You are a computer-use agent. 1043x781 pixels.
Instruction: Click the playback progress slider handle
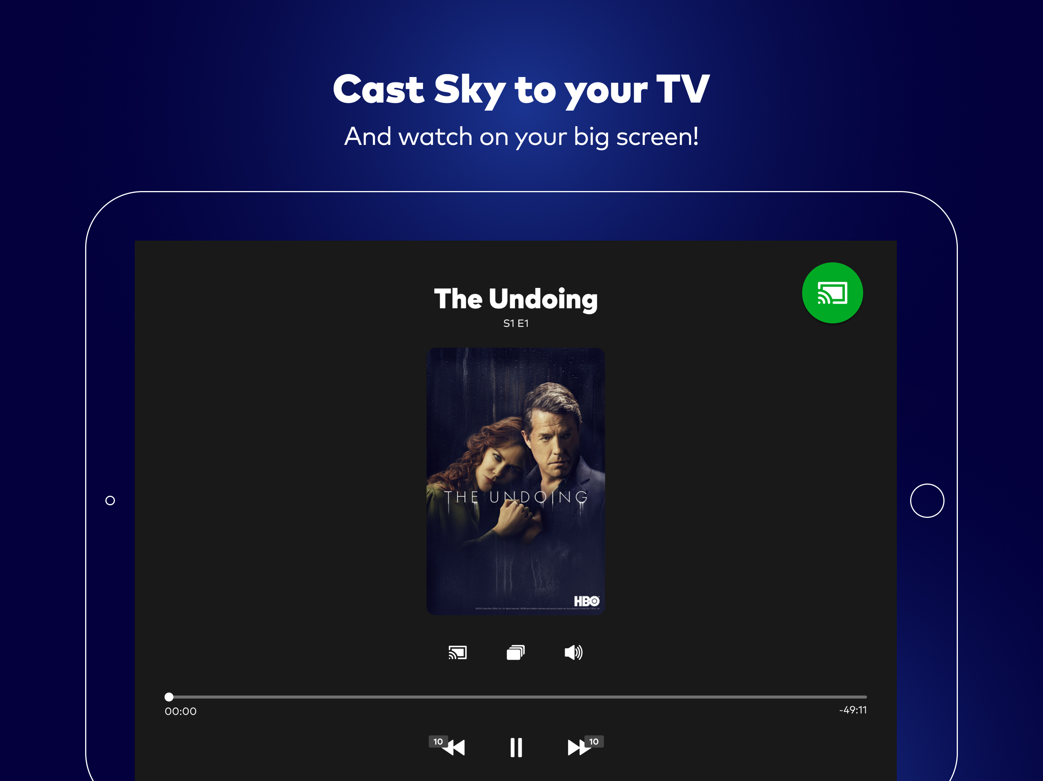[x=169, y=697]
